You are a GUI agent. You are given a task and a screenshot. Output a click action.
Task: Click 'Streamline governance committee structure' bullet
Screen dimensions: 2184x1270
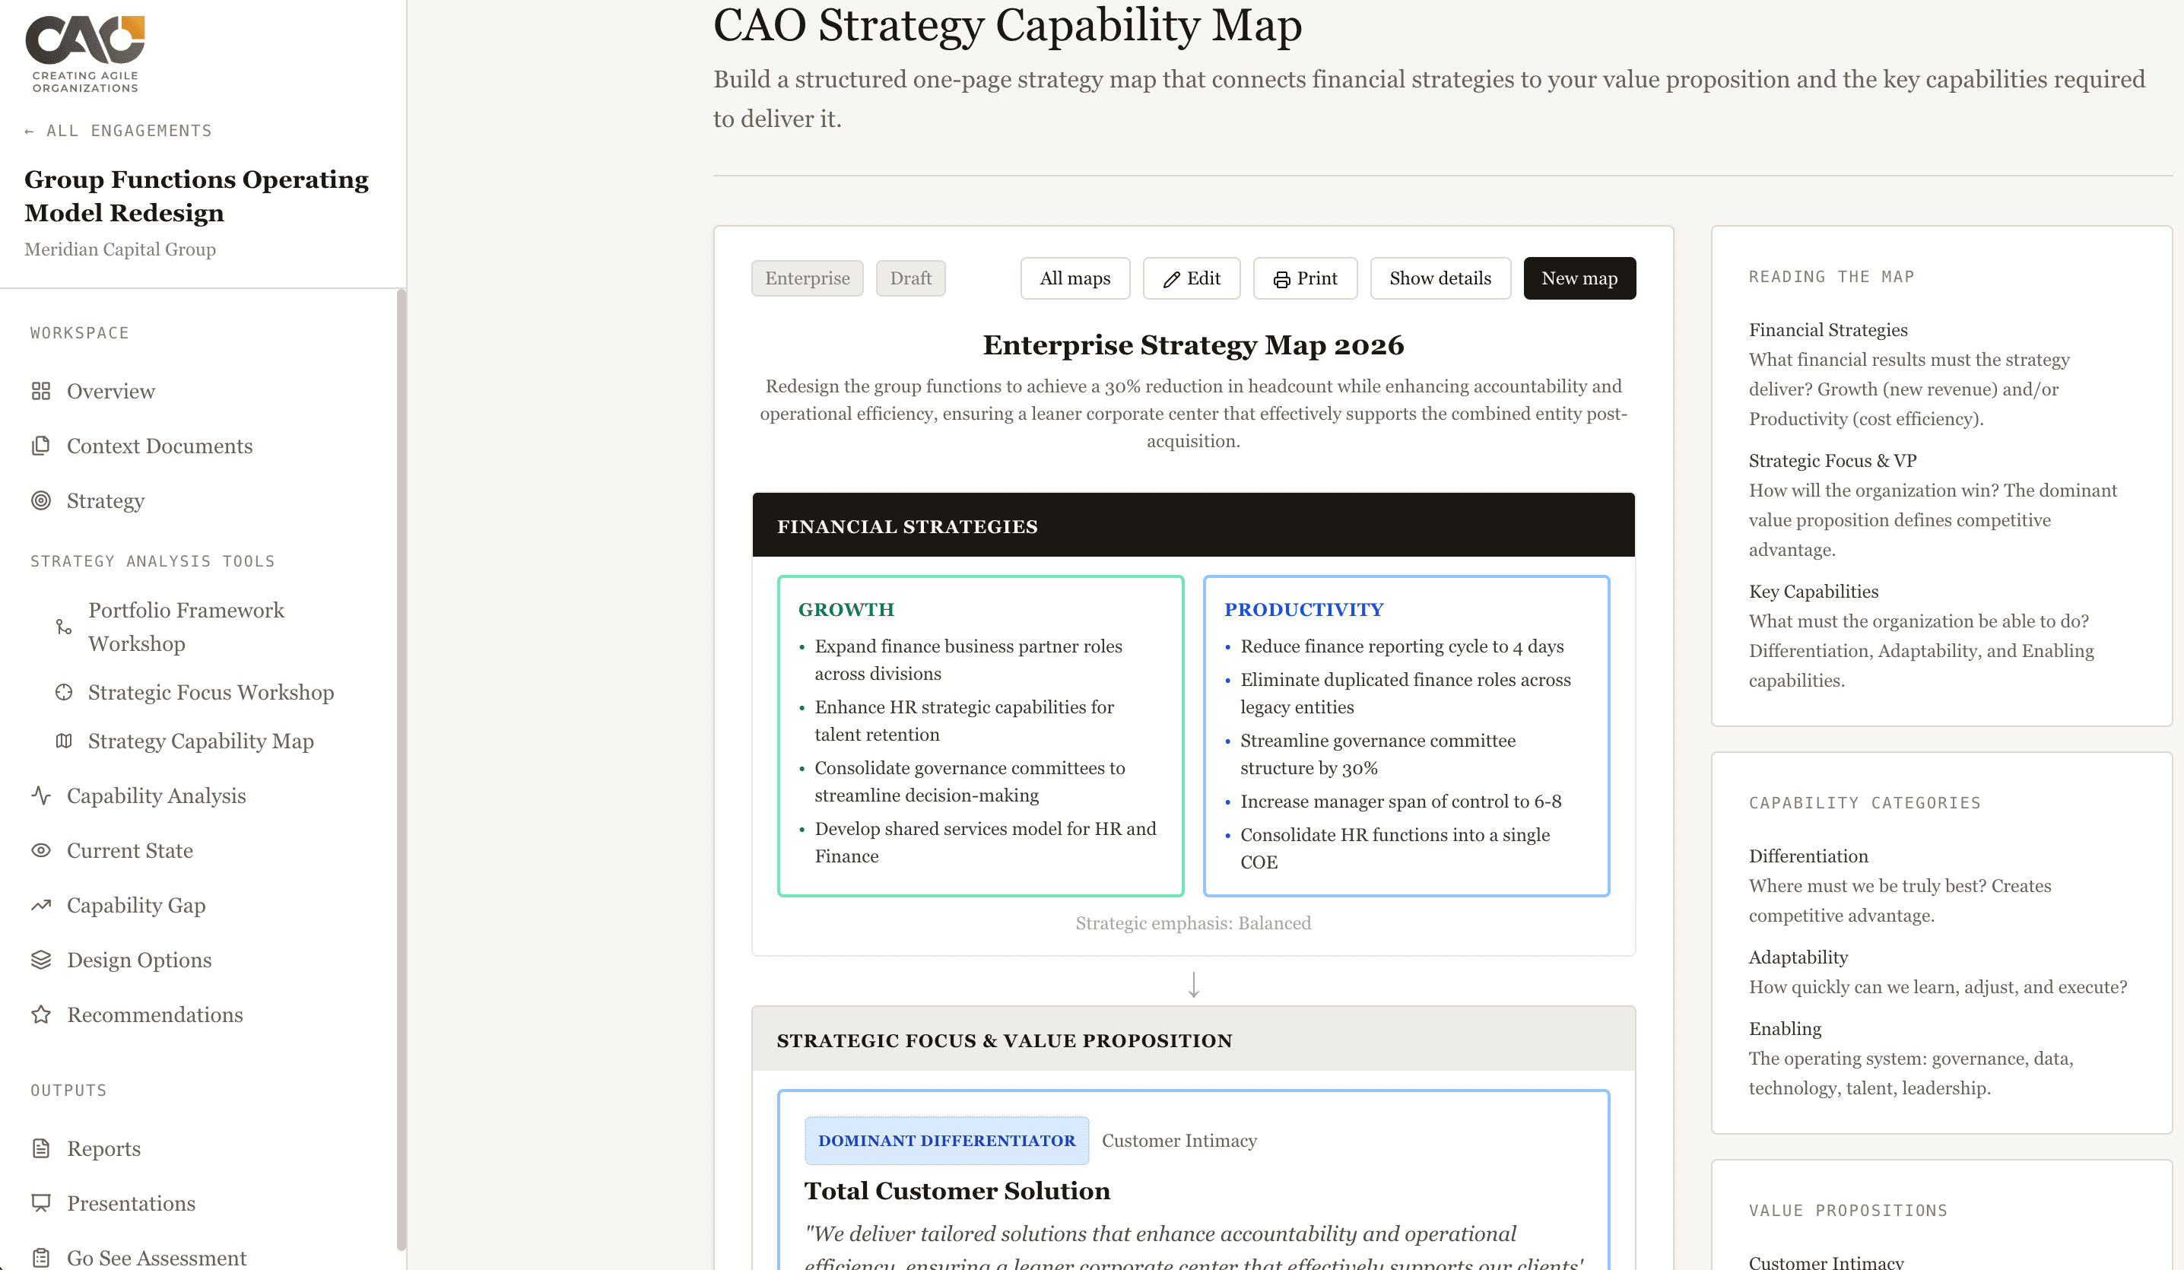click(1377, 754)
